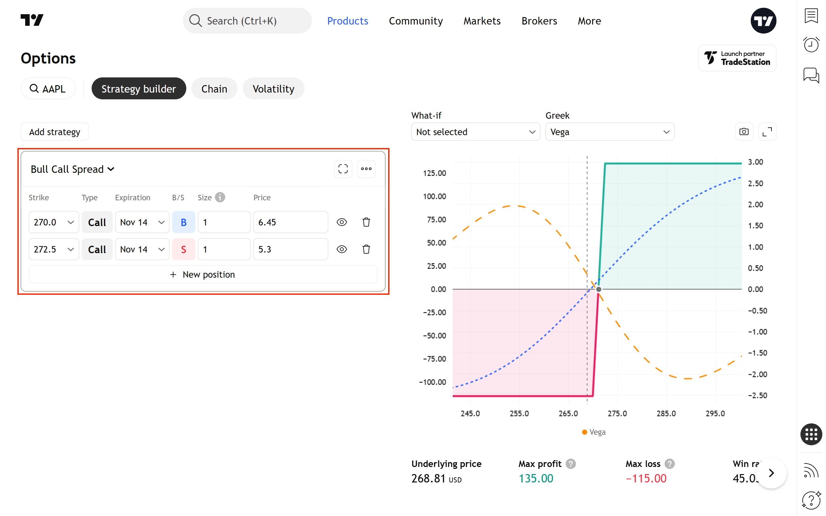
Task: Open the products grid icon in the sidebar
Action: pos(811,434)
